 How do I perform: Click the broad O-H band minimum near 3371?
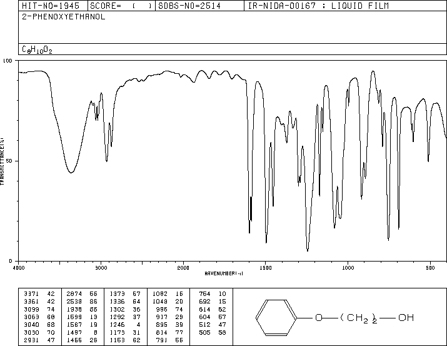[x=71, y=172]
